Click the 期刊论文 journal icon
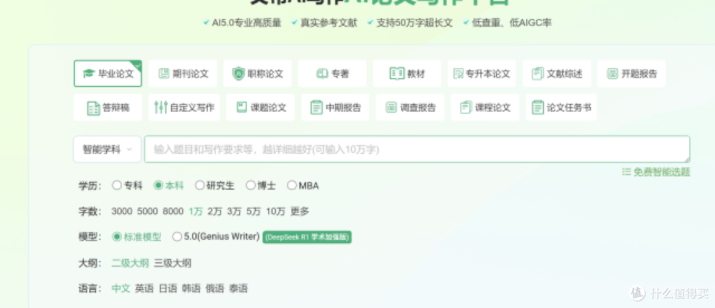715x308 pixels. tap(164, 74)
